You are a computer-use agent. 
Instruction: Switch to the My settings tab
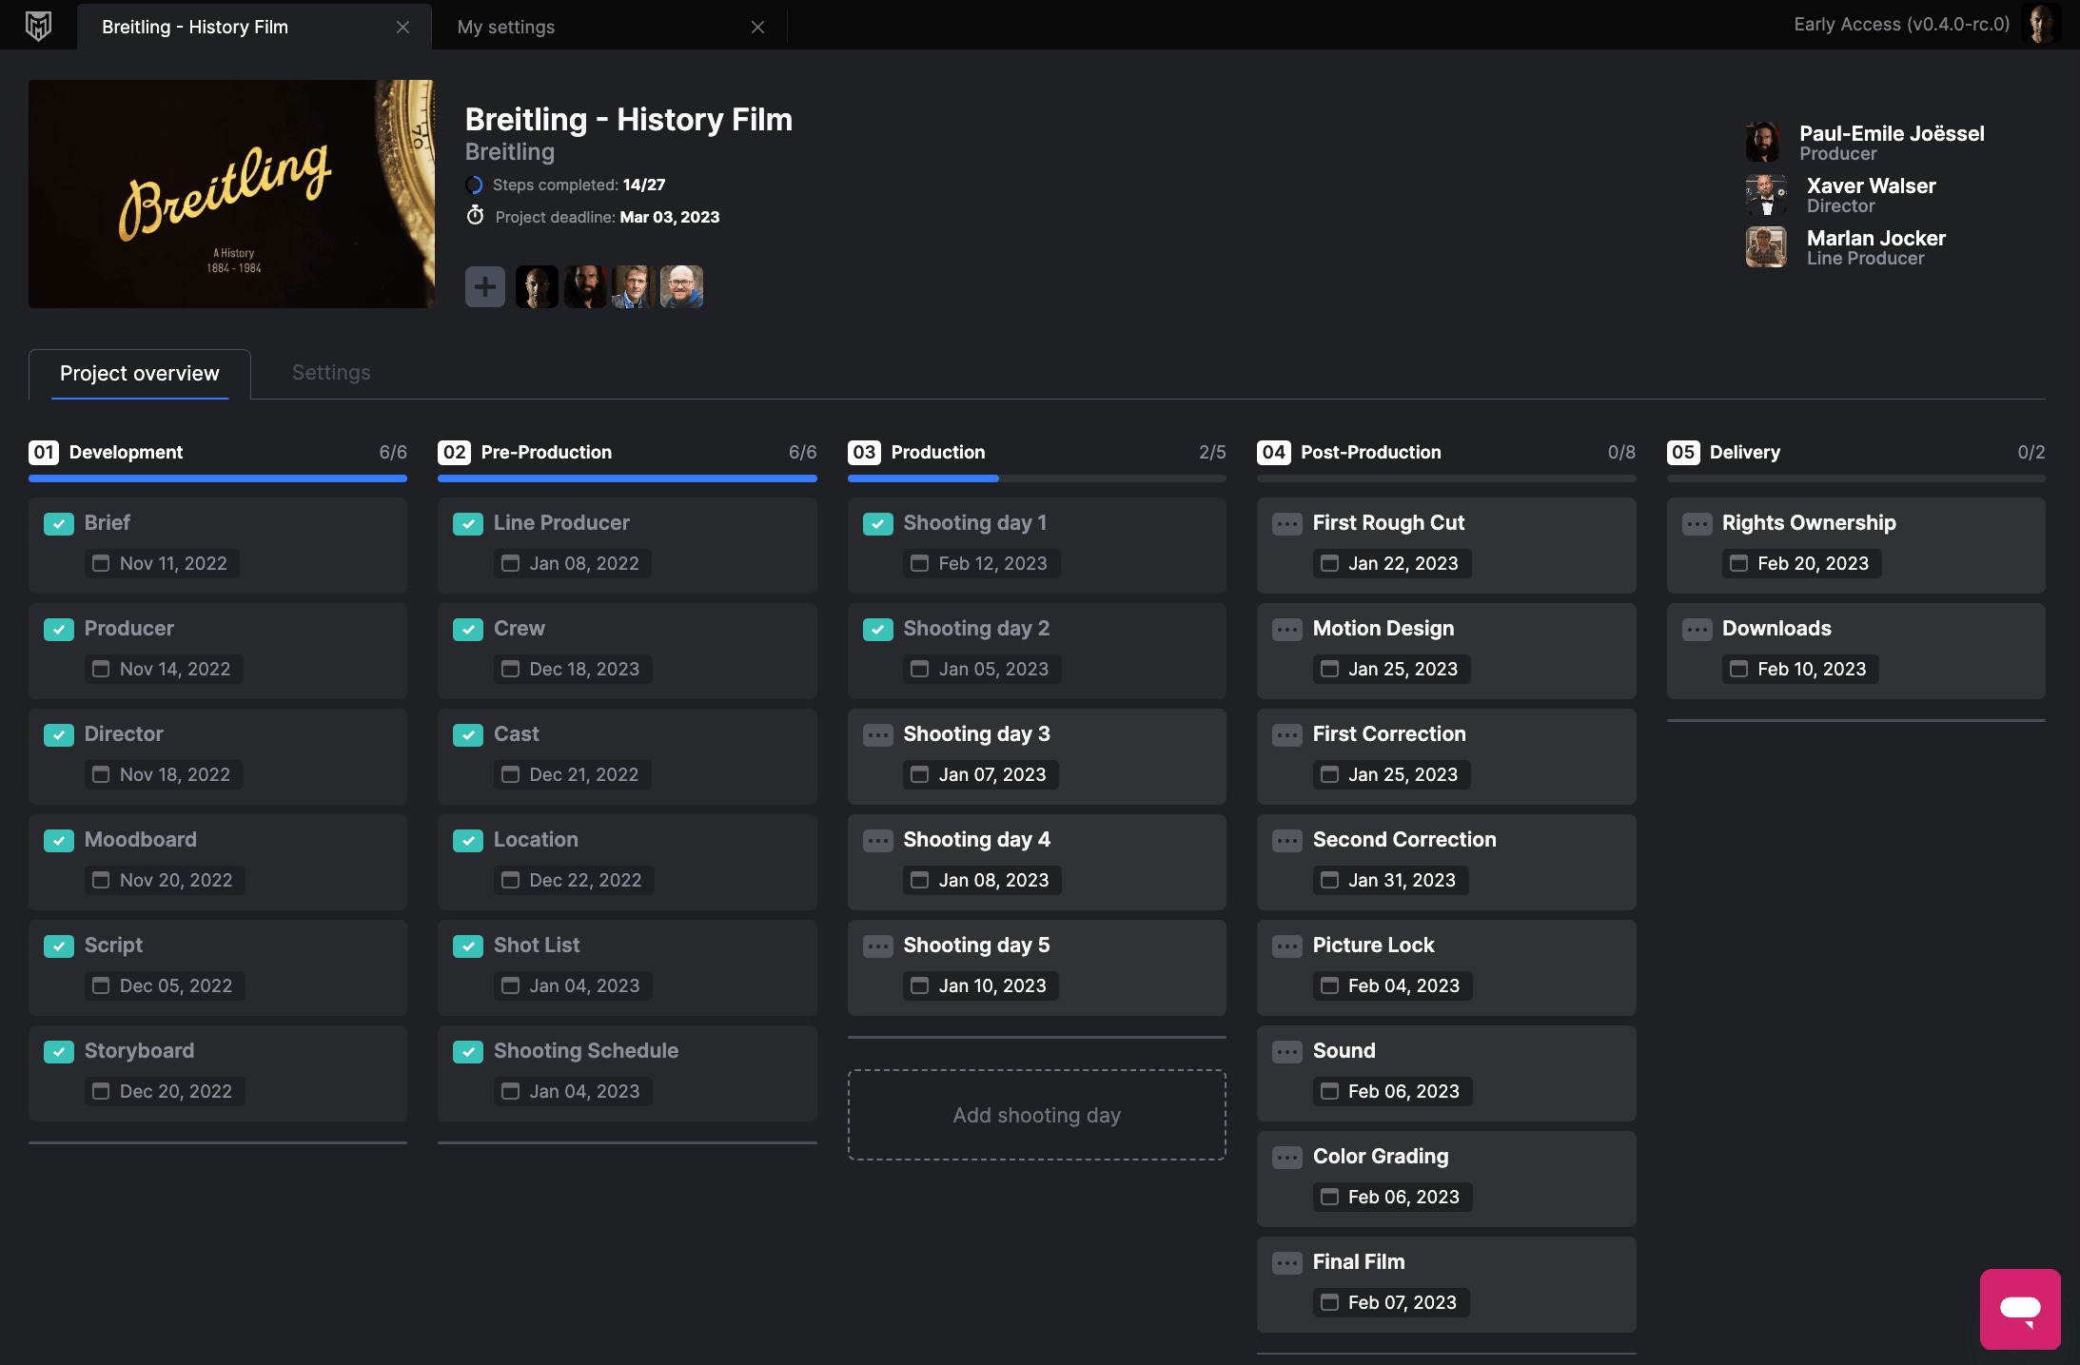pos(506,28)
